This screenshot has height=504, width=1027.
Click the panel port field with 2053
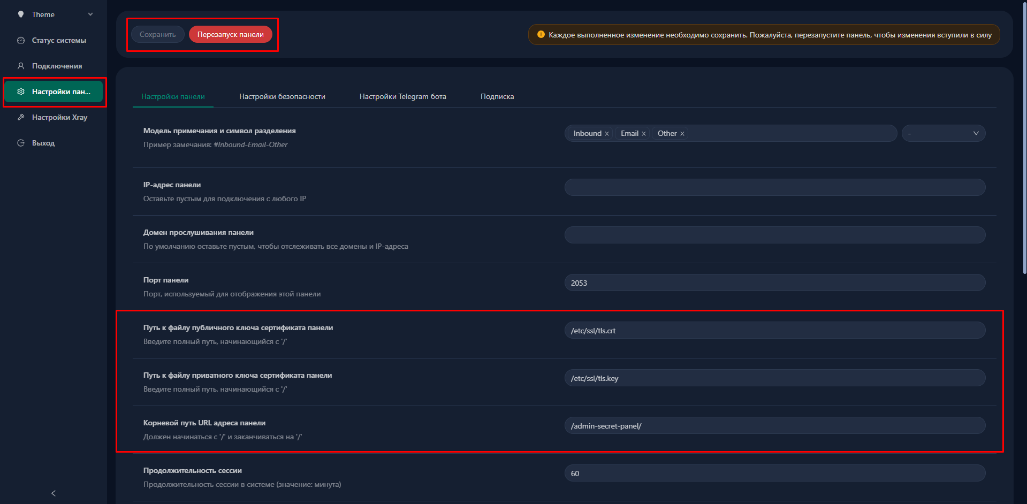tap(774, 282)
